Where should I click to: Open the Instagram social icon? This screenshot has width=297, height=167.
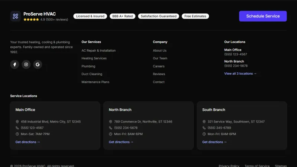(x=26, y=65)
